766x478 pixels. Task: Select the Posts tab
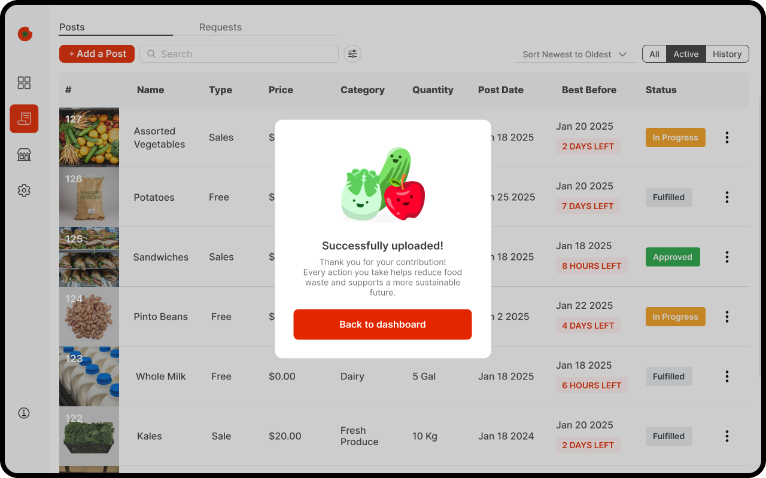[x=72, y=27]
